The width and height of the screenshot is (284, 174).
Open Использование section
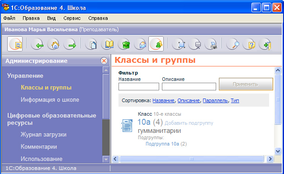[42, 159]
